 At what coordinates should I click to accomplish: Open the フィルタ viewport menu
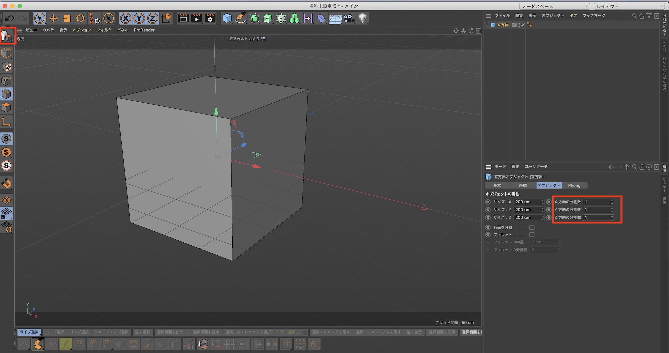(x=104, y=30)
